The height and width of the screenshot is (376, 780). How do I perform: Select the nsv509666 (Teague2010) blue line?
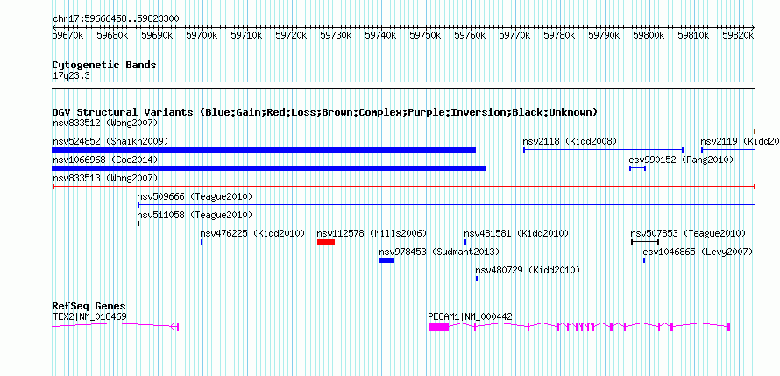446,205
